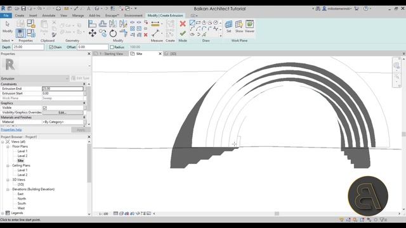
Task: Finish edit mode with green checkmark
Action: 183,33
